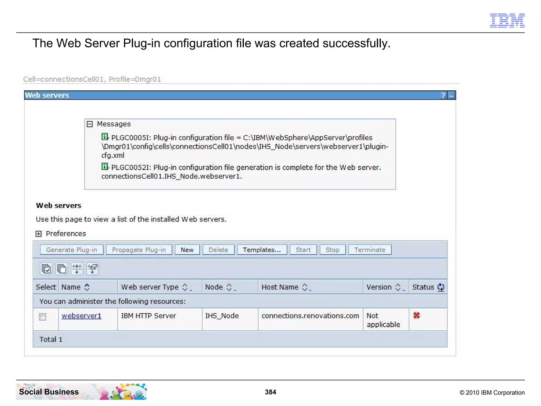Click Total 1 footer text

[x=51, y=339]
